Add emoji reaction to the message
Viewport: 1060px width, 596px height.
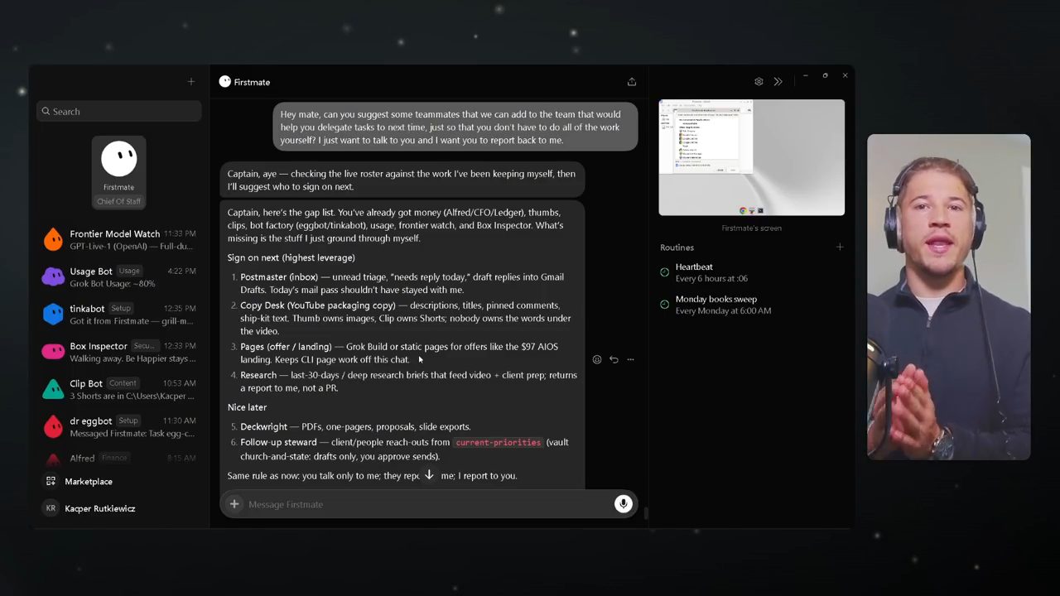(597, 359)
